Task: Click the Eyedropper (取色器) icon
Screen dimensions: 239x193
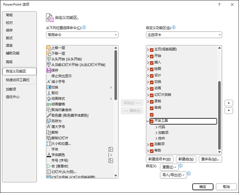Action: tap(49, 116)
